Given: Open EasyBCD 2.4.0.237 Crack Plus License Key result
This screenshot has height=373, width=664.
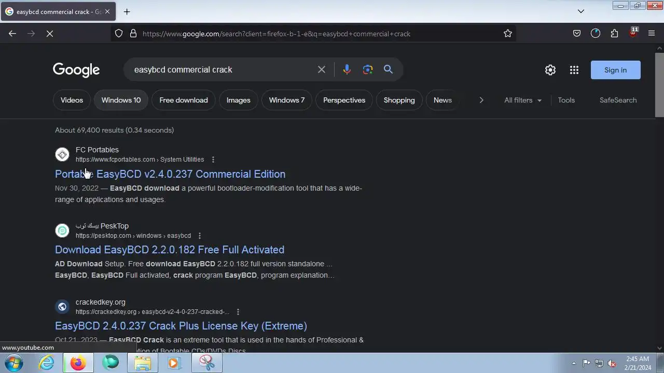Looking at the screenshot, I should (181, 326).
